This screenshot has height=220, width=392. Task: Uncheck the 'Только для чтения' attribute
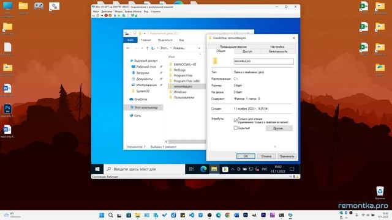[x=235, y=120]
